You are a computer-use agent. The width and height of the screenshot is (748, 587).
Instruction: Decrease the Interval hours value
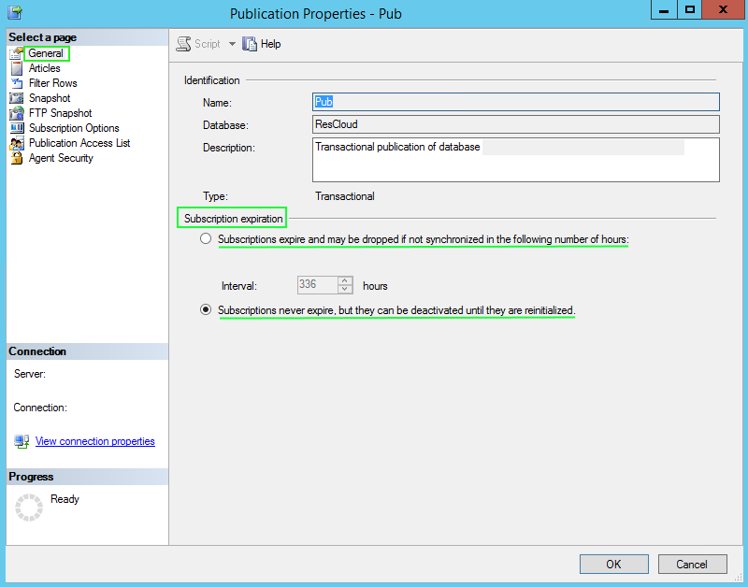[x=345, y=289]
